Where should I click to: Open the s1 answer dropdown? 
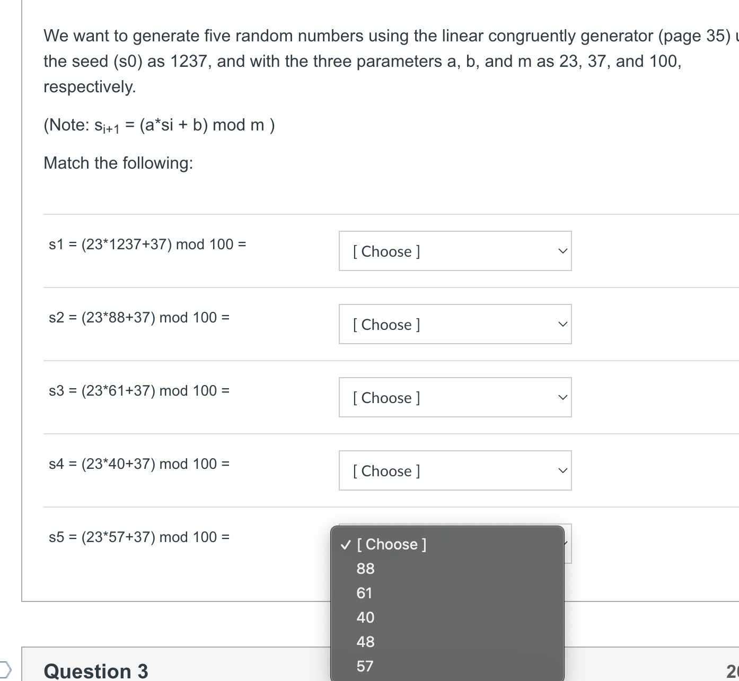(x=455, y=251)
